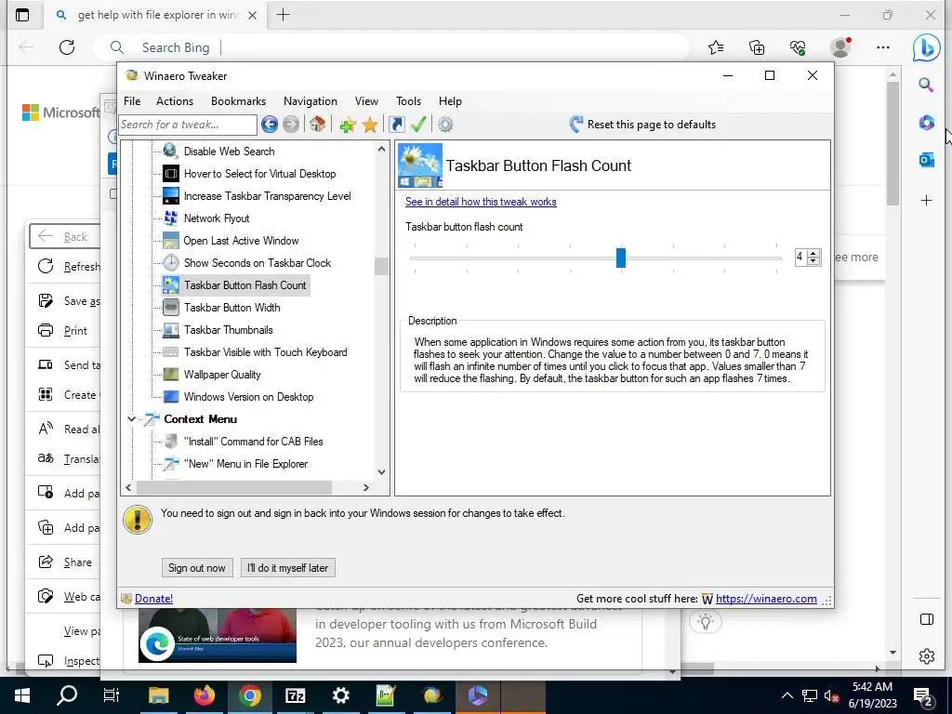952x714 pixels.
Task: Open the Tools menu
Action: click(x=409, y=101)
